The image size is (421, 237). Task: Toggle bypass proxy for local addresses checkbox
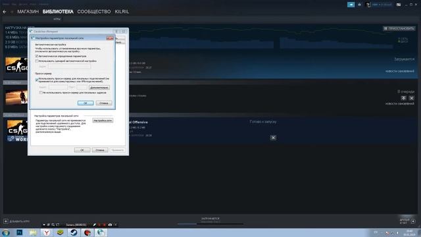[x=41, y=92]
